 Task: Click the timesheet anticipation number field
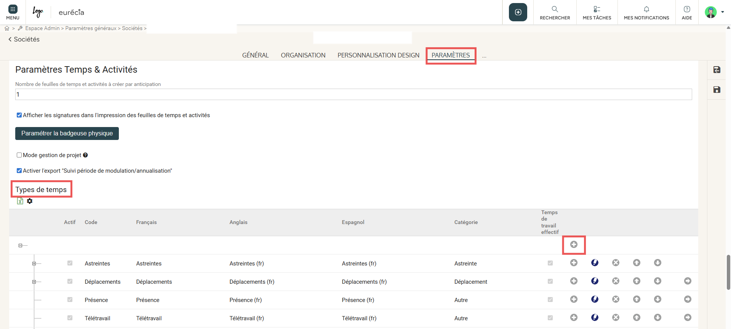click(x=353, y=94)
